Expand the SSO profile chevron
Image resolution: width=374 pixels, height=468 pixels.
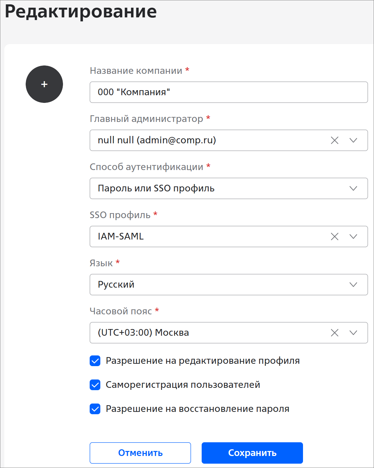[353, 237]
